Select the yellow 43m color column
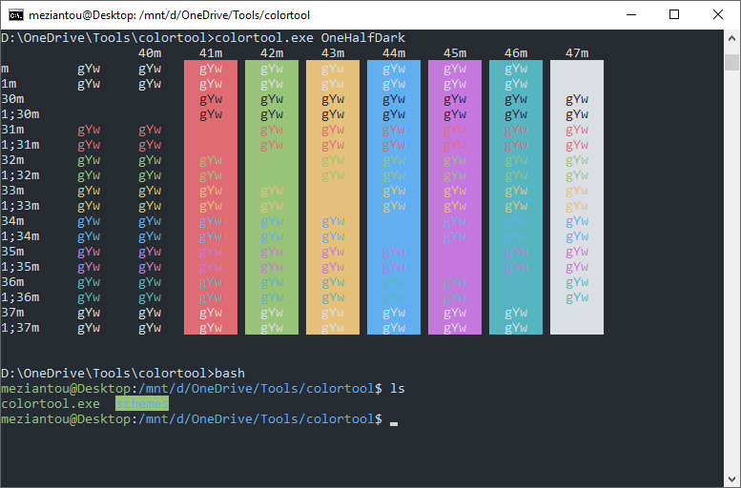This screenshot has height=488, width=741. pyautogui.click(x=332, y=197)
